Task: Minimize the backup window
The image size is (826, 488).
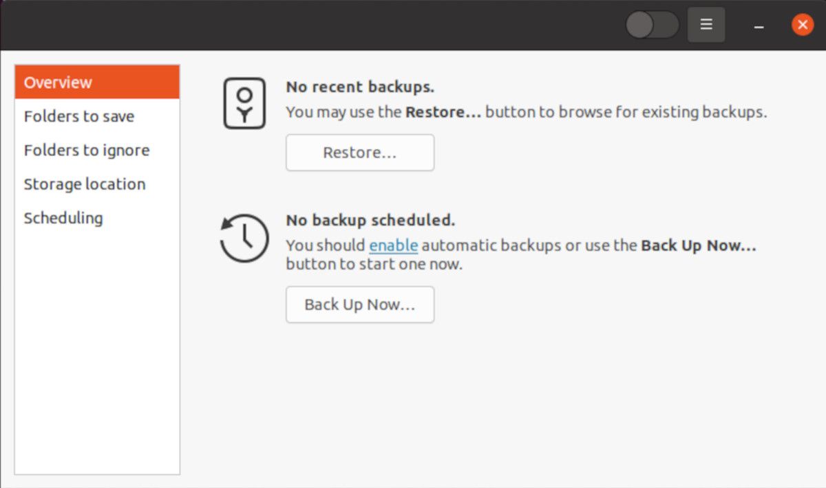Action: 759,26
